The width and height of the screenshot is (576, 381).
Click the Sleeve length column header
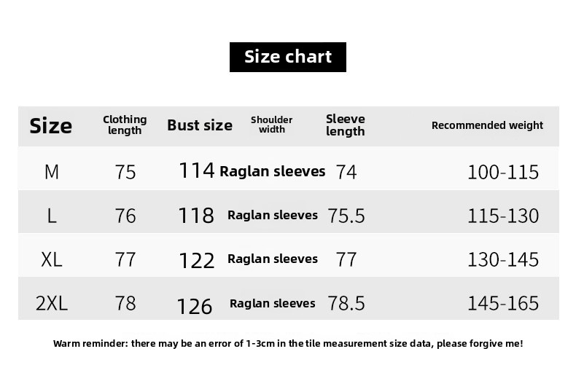point(346,125)
